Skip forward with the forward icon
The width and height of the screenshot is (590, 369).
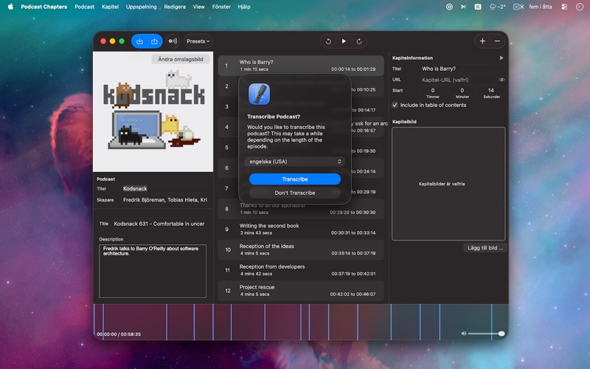pyautogui.click(x=359, y=41)
